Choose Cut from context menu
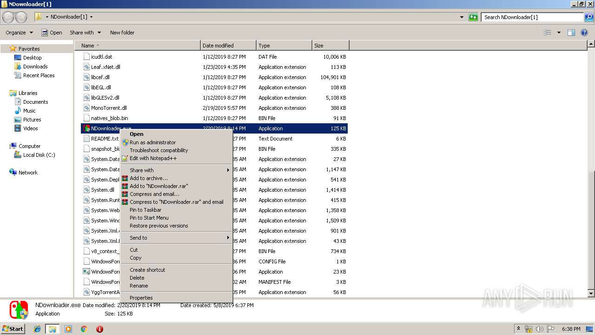The width and height of the screenshot is (595, 335). (176, 250)
